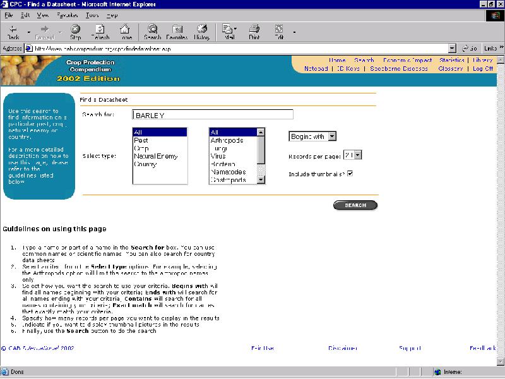Select Nematodes in the subtype list
The height and width of the screenshot is (379, 505).
233,172
